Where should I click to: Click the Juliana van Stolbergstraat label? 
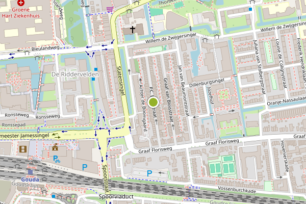(260, 67)
